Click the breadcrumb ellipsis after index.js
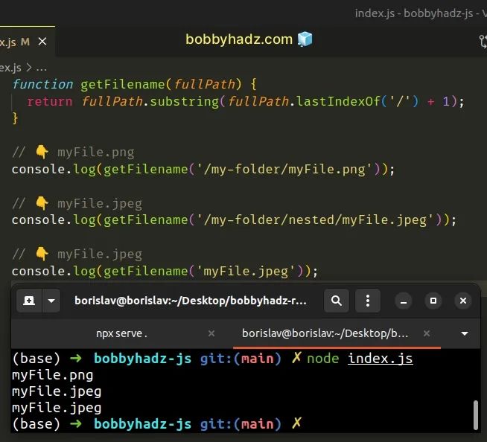487x442 pixels. 41,68
